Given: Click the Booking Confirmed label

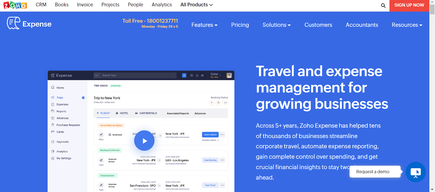Looking at the screenshot, I should click(110, 150).
